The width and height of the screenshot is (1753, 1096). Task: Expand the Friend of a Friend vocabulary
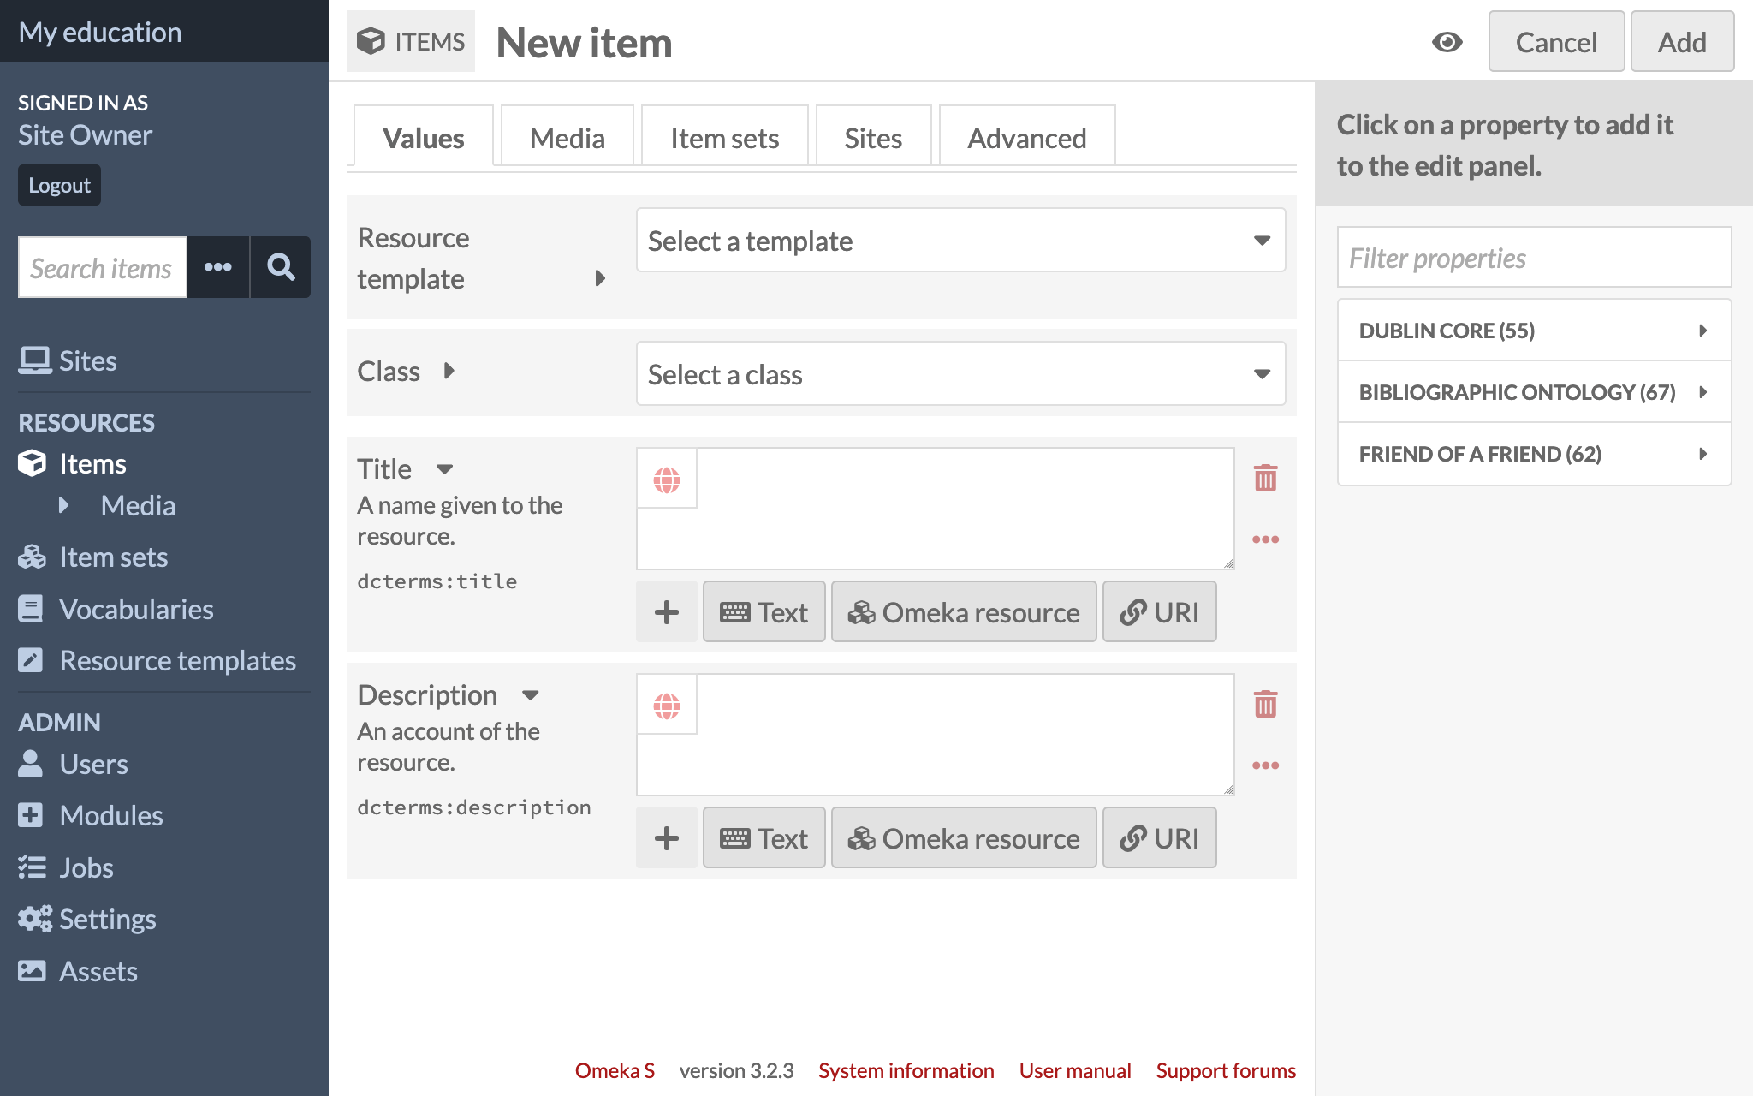point(1534,454)
